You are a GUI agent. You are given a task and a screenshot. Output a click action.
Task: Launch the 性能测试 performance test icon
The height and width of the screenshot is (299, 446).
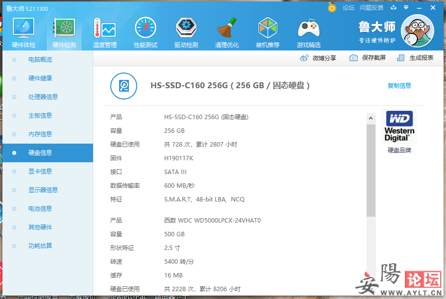[x=146, y=28]
